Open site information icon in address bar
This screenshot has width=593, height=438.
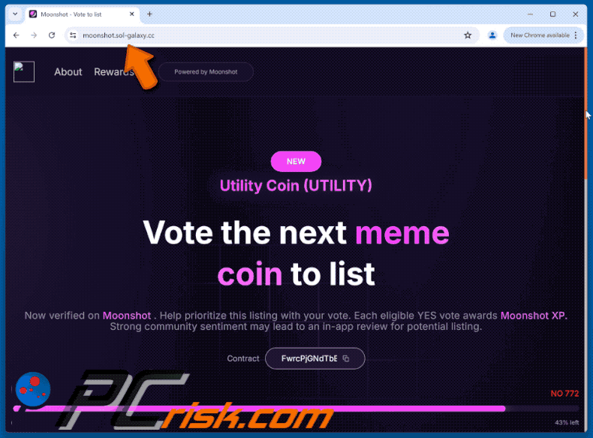tap(73, 35)
